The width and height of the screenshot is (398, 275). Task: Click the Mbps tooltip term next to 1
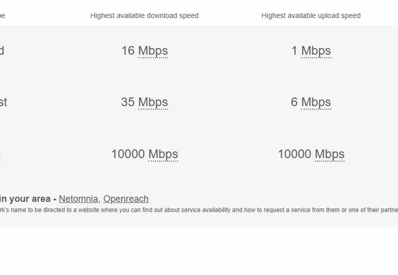pyautogui.click(x=317, y=51)
